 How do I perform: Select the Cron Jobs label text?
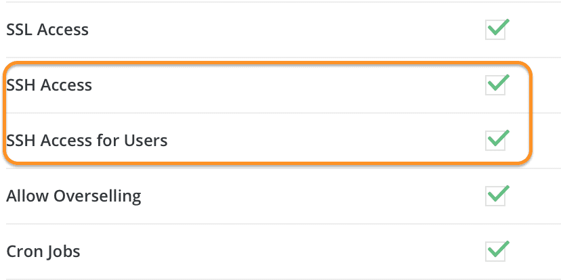coord(43,252)
